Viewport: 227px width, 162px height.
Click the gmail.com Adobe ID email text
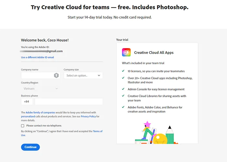[41, 51]
